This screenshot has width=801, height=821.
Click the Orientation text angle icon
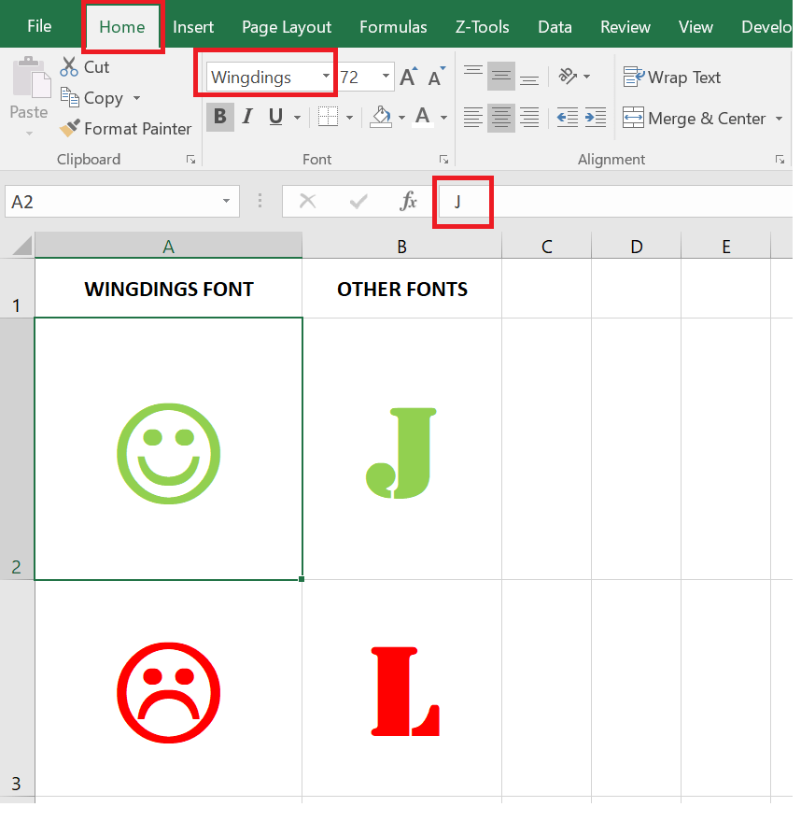tap(568, 77)
